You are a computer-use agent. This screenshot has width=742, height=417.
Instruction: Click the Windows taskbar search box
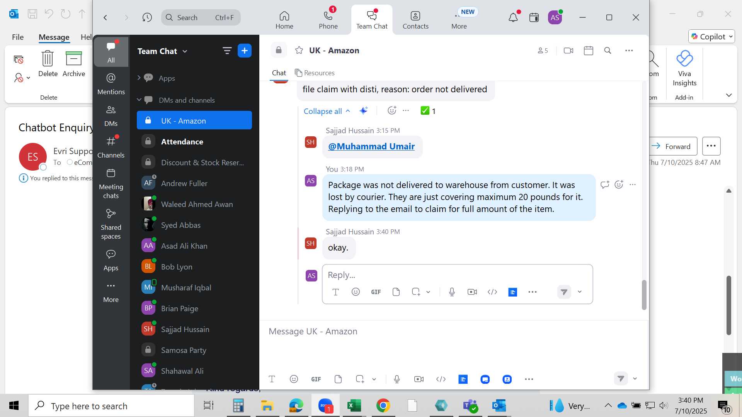click(x=111, y=406)
